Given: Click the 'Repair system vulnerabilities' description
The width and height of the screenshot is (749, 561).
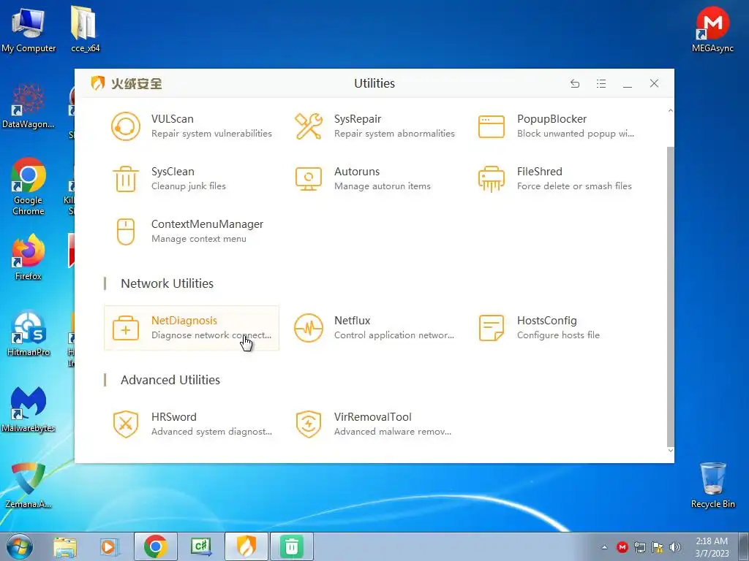Looking at the screenshot, I should click(211, 134).
